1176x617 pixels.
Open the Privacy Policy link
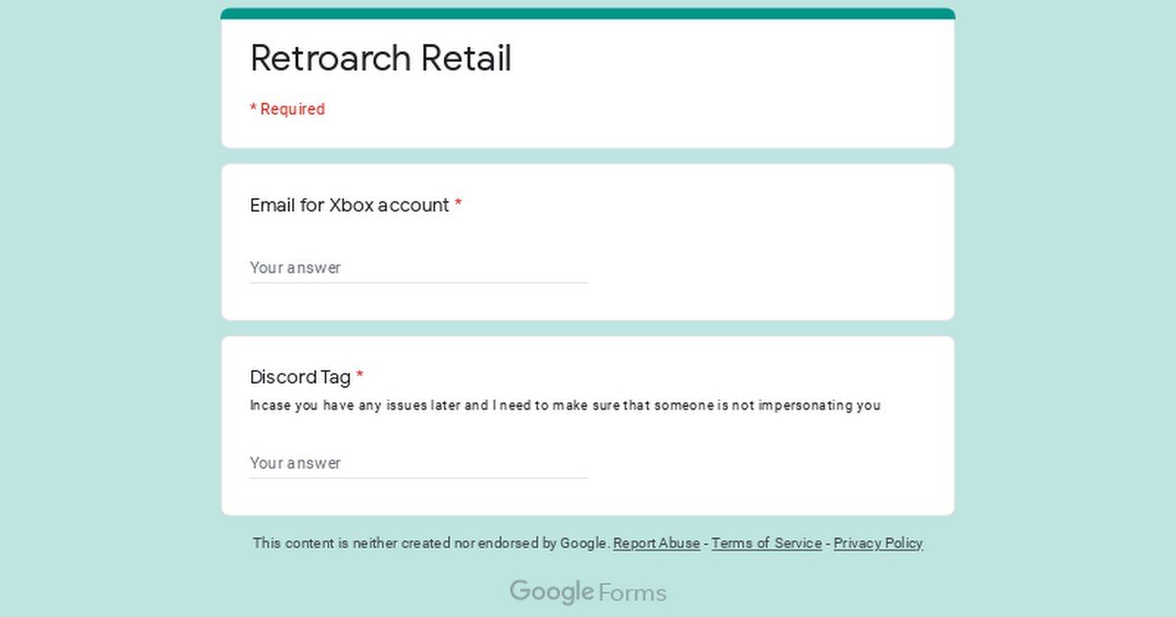[x=878, y=543]
